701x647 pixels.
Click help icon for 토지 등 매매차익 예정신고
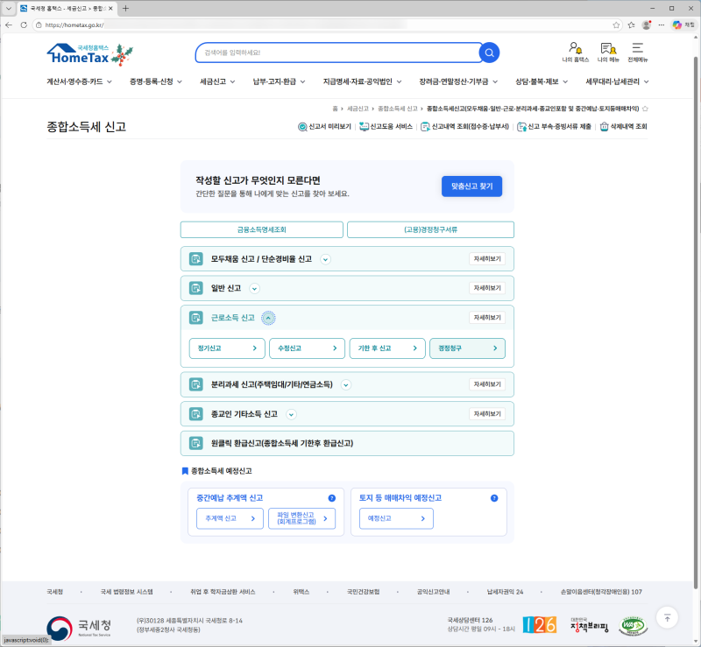coord(494,498)
